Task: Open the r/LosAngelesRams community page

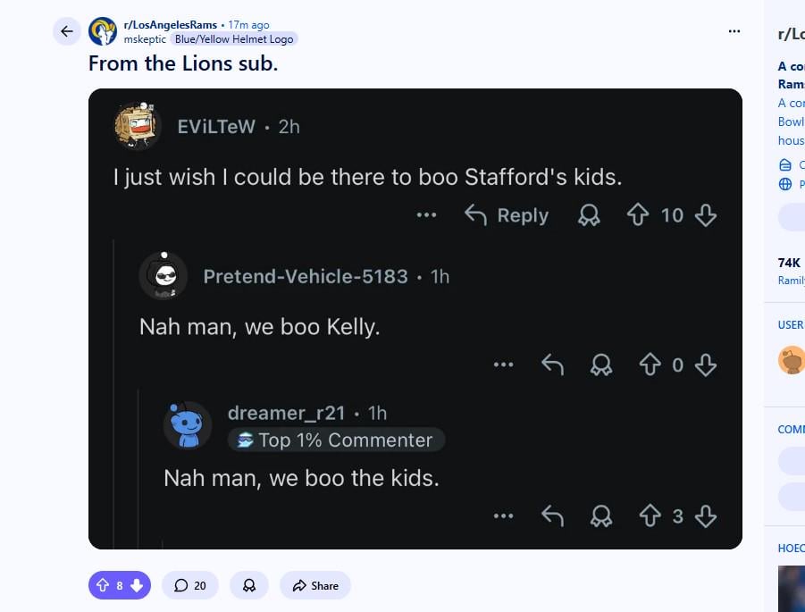Action: 172,24
